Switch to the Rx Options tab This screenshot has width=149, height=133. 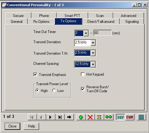tap(41, 22)
